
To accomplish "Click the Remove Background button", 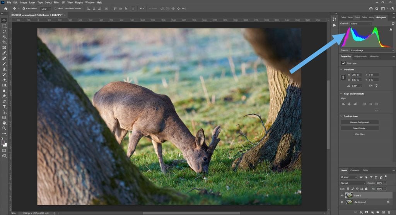I will coord(360,122).
